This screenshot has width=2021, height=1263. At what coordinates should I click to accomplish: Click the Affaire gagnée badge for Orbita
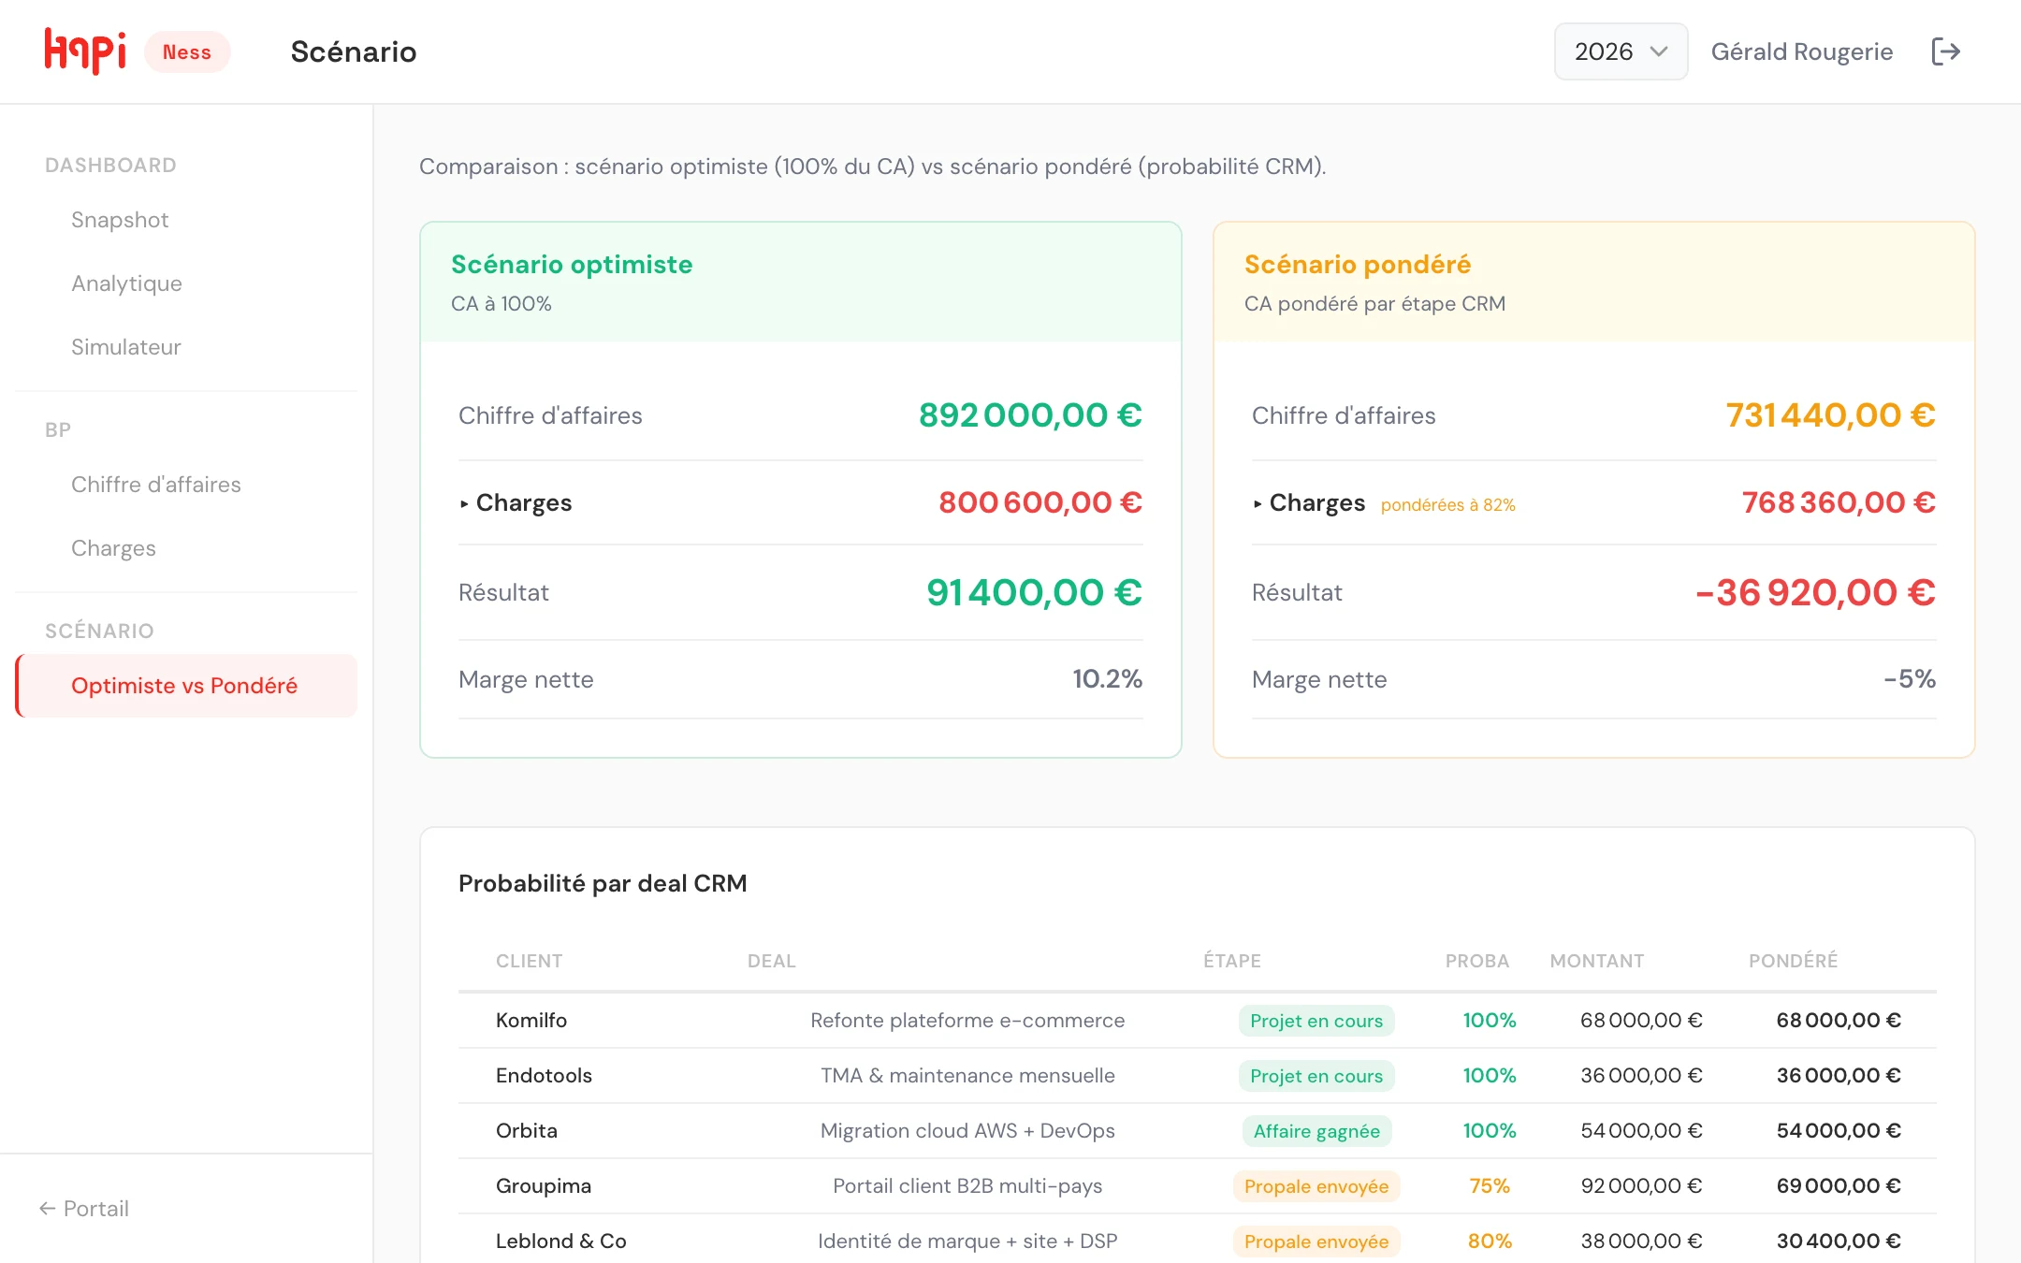click(x=1316, y=1131)
